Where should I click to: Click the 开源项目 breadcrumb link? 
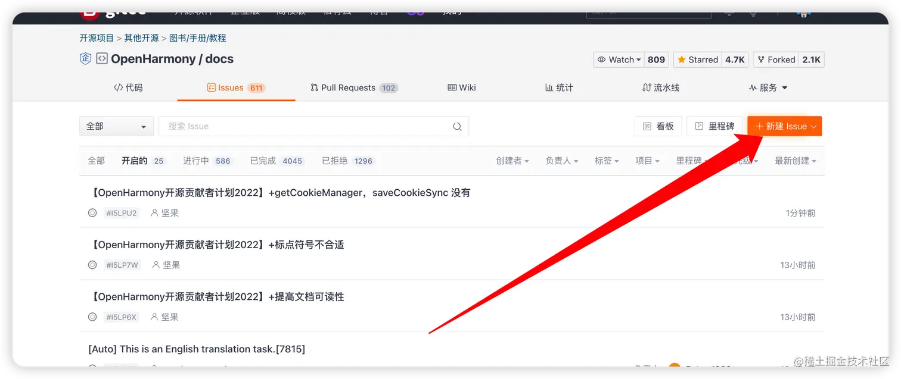97,38
